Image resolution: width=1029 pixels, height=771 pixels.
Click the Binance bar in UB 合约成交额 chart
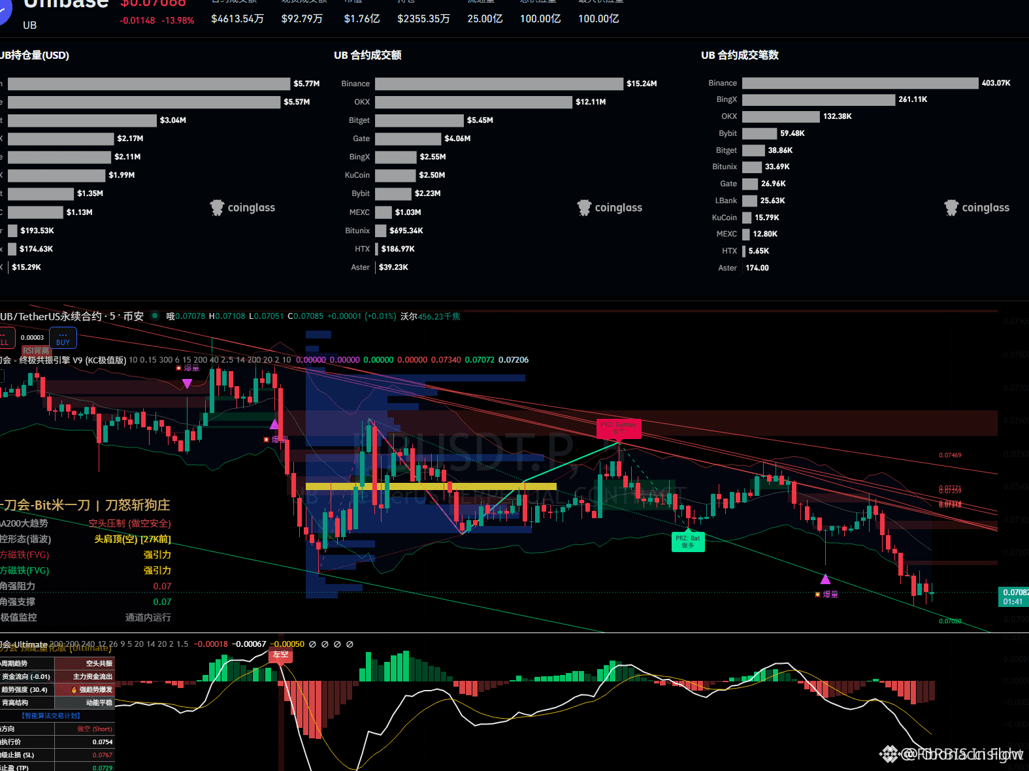click(499, 84)
